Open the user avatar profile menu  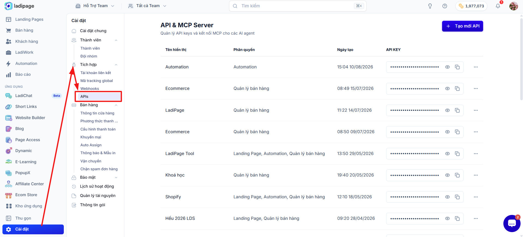coord(513,6)
